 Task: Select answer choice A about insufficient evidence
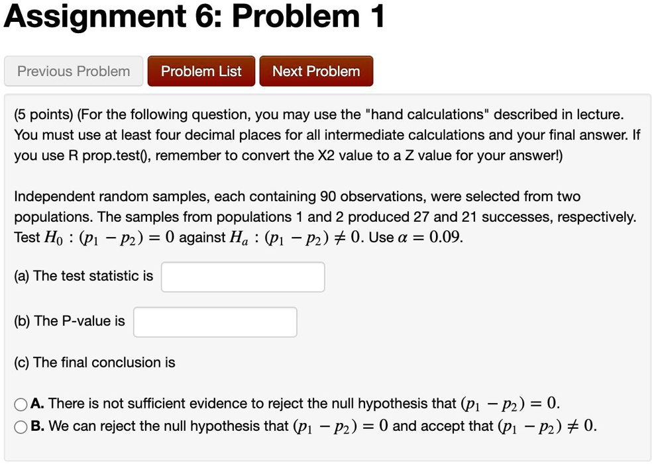tap(22, 404)
